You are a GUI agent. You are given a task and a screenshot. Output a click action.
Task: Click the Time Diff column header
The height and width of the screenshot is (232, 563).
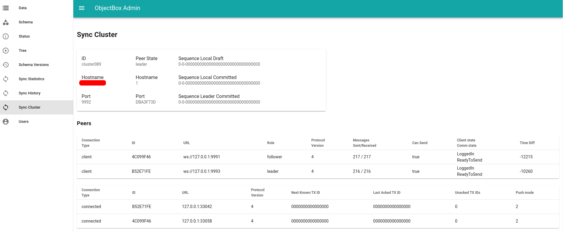pos(527,143)
